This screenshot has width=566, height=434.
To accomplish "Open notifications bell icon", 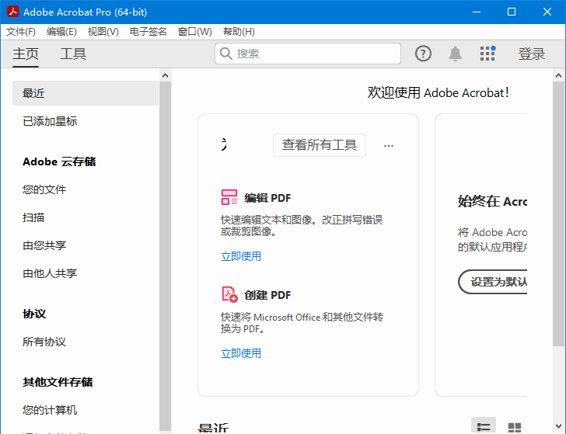I will pyautogui.click(x=455, y=54).
